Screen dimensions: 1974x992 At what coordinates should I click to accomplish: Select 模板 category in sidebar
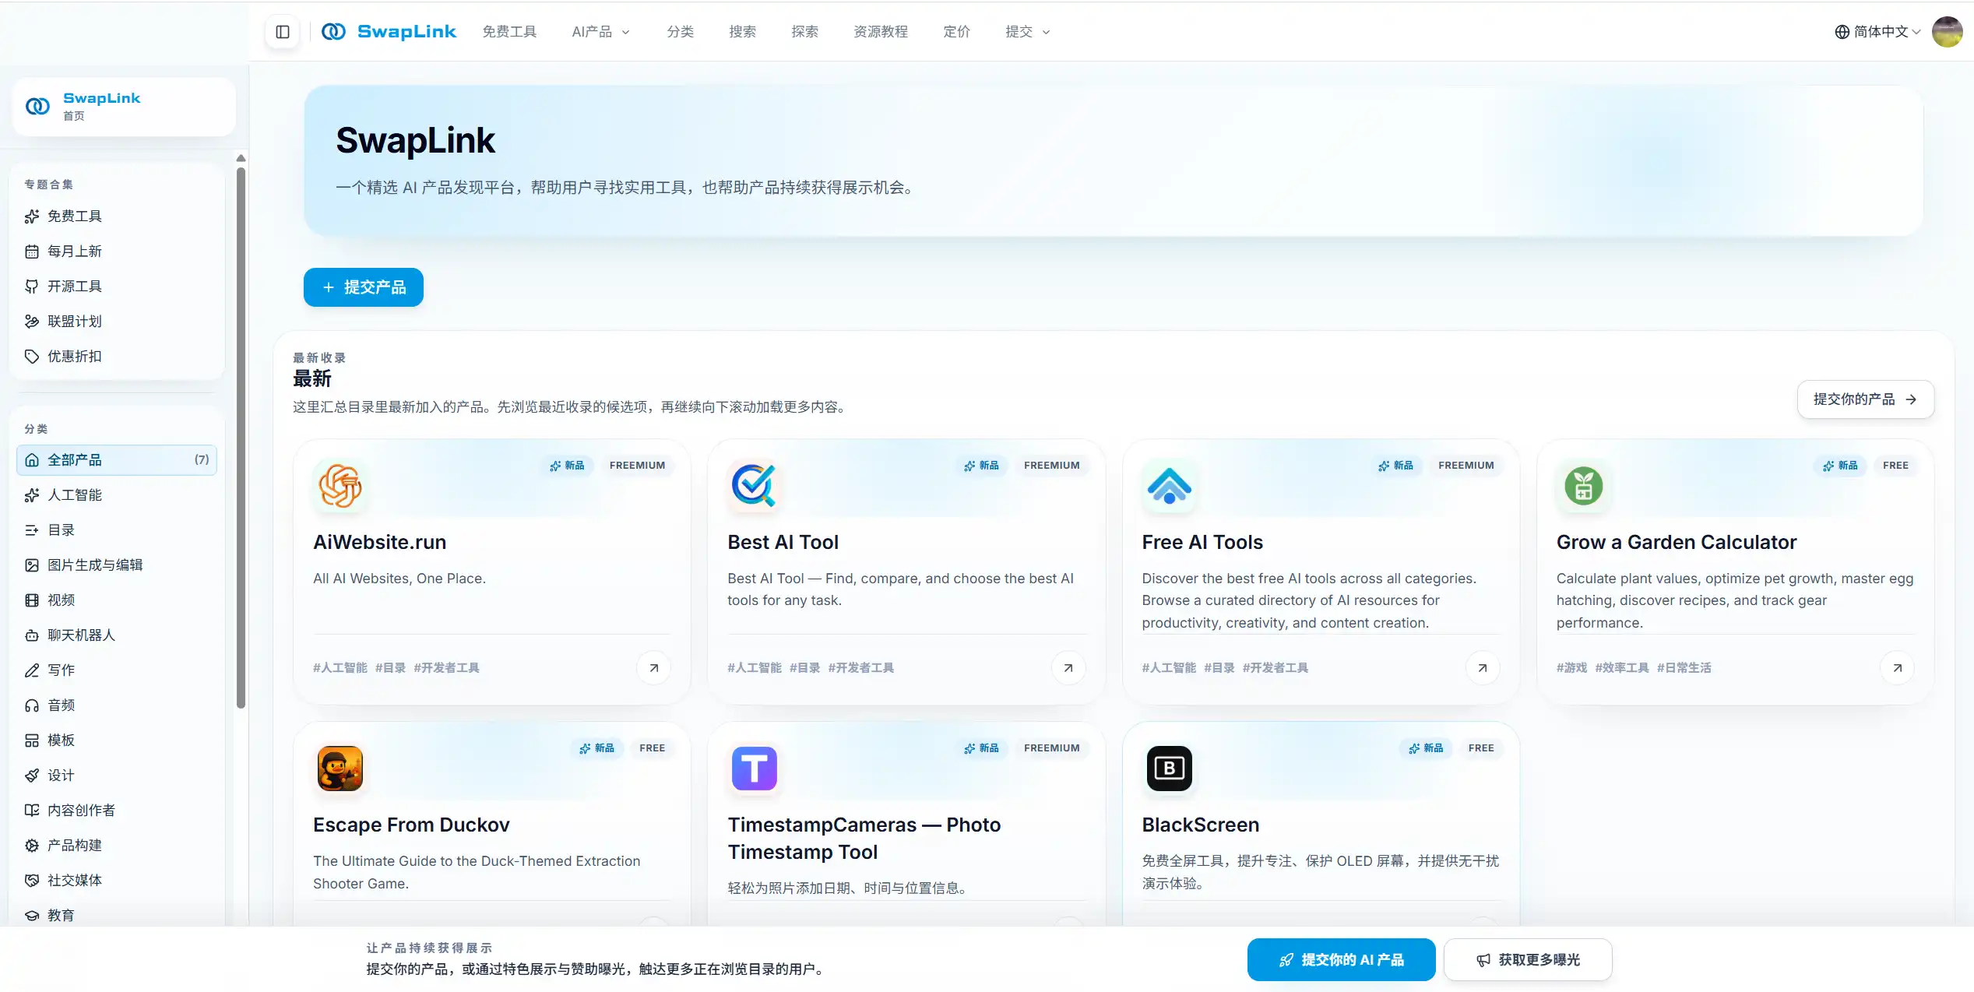pos(117,740)
